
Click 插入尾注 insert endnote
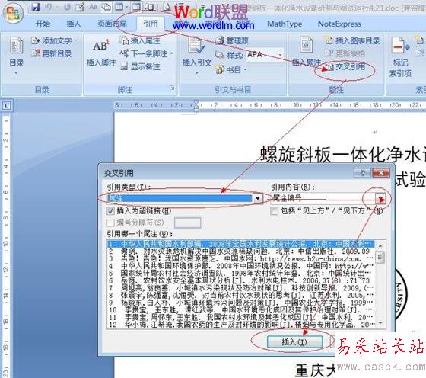coord(140,41)
